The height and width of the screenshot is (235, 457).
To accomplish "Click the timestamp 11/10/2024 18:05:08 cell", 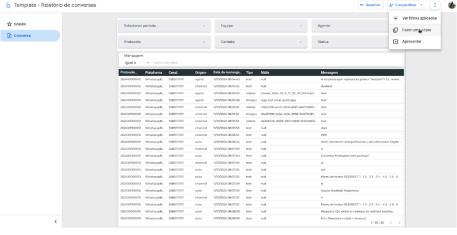I will 227,100.
